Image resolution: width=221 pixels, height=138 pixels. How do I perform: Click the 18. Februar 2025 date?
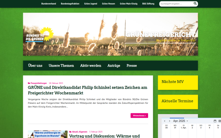56,83
